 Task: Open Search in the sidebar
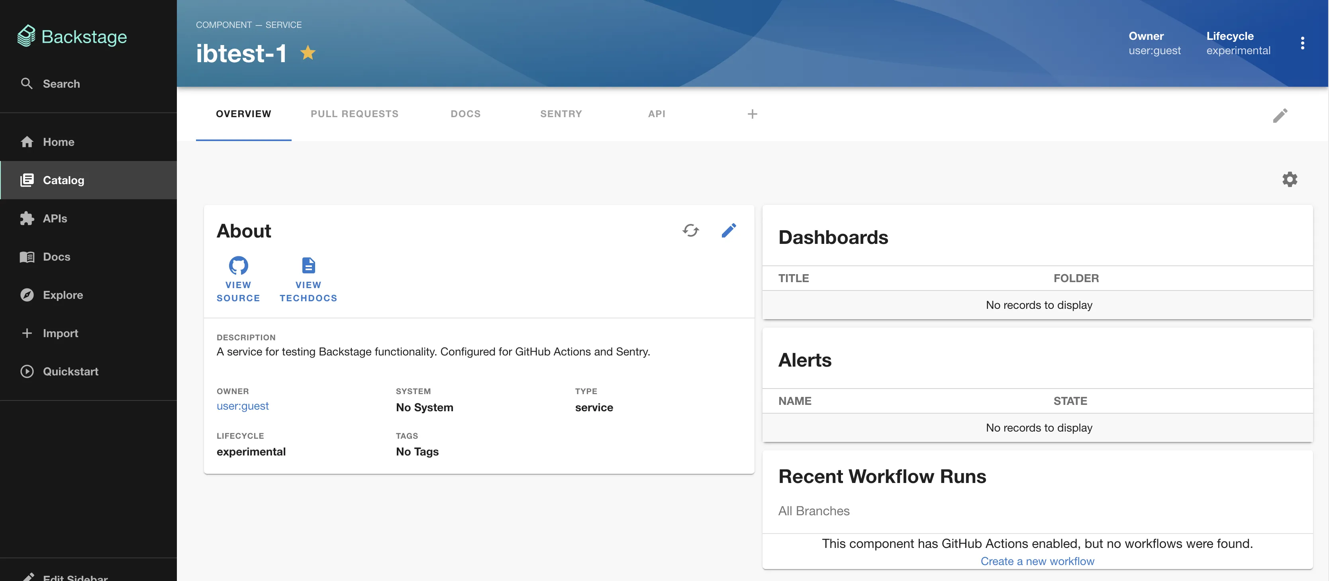[61, 84]
